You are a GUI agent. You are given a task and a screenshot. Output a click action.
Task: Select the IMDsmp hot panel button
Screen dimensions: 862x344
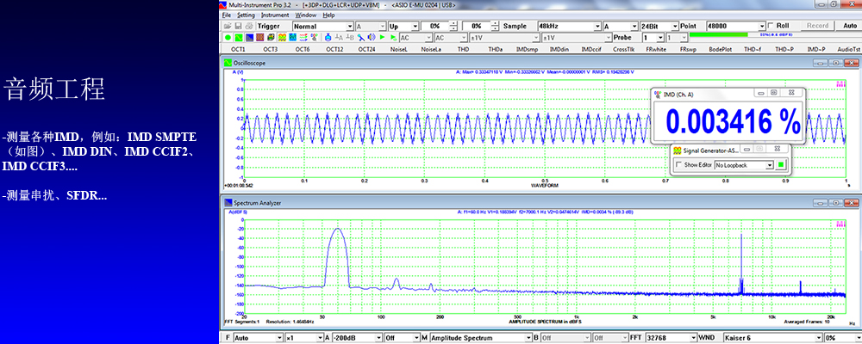click(x=527, y=49)
